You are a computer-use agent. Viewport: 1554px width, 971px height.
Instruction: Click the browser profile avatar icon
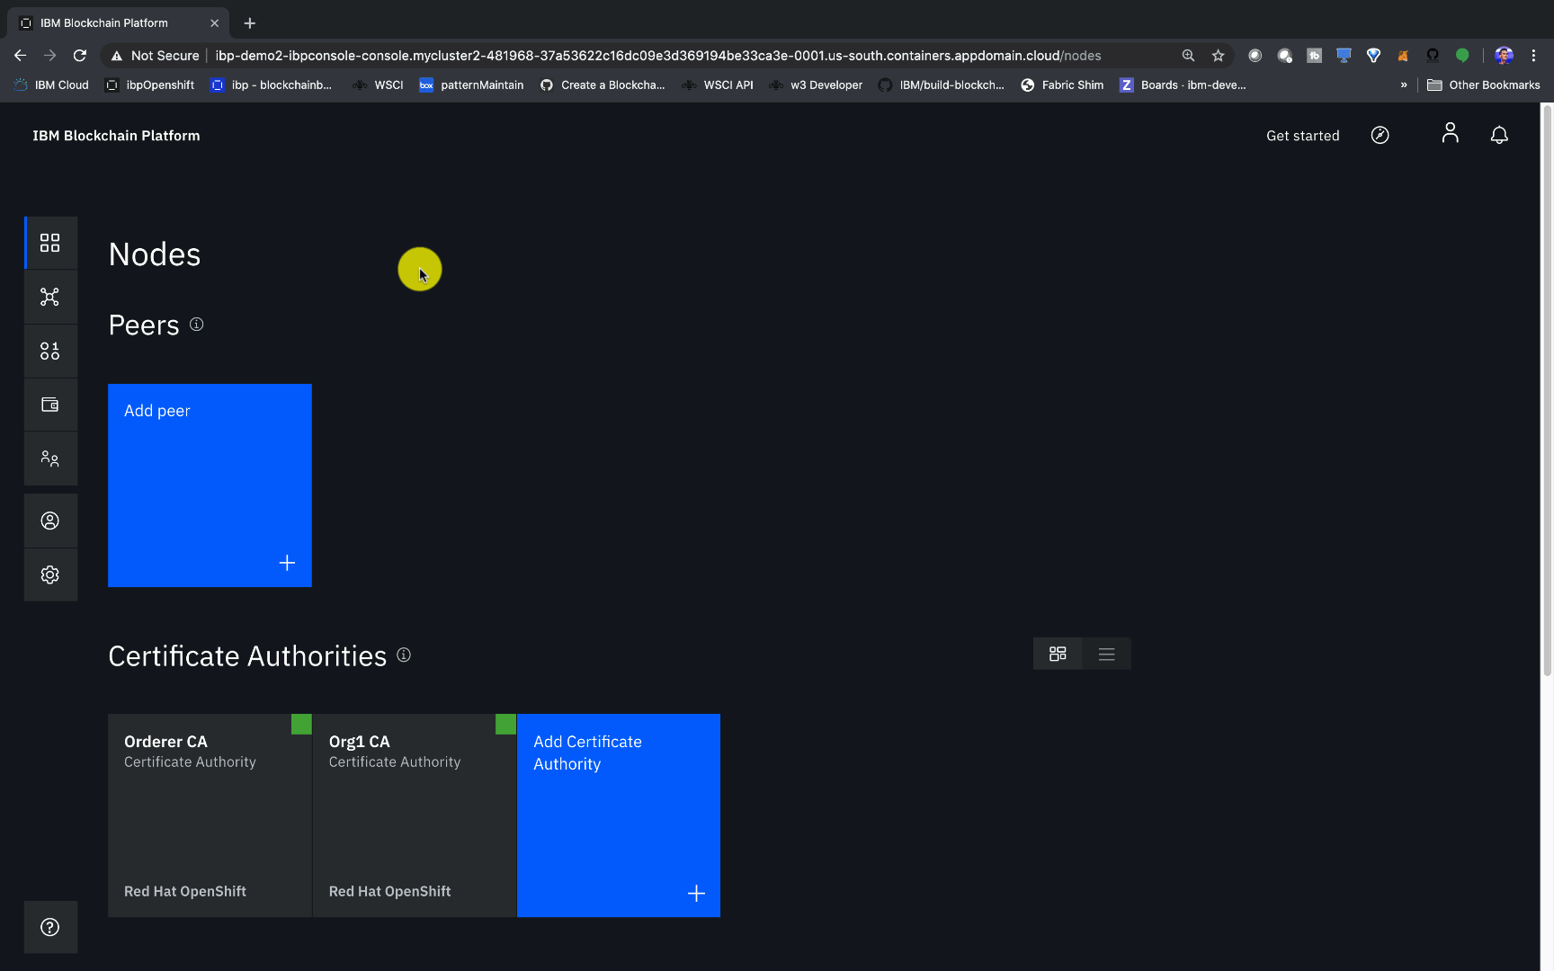tap(1504, 56)
